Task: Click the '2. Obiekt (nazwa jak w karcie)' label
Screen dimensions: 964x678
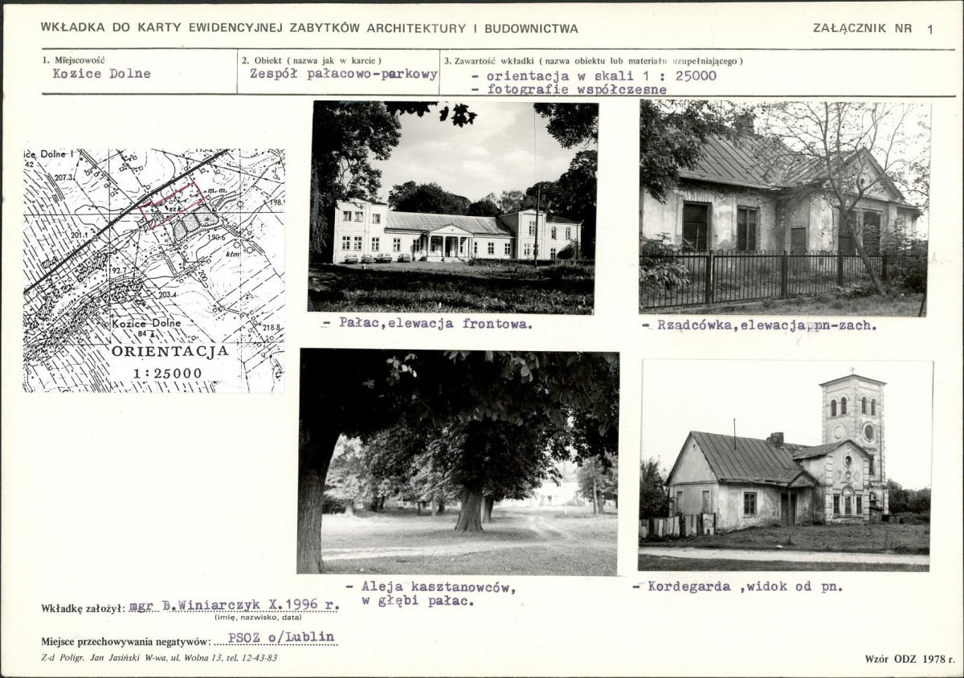Action: [x=312, y=60]
